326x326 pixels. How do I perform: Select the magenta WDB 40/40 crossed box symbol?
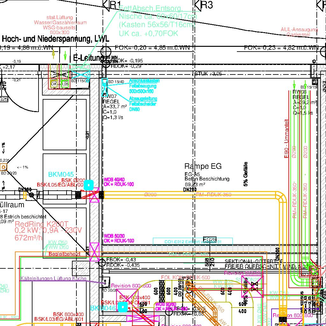[95, 195]
